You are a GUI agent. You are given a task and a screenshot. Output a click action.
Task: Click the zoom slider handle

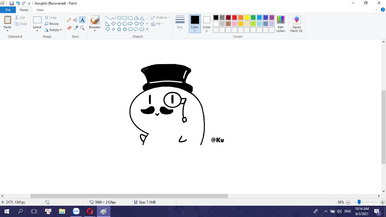click(x=359, y=202)
